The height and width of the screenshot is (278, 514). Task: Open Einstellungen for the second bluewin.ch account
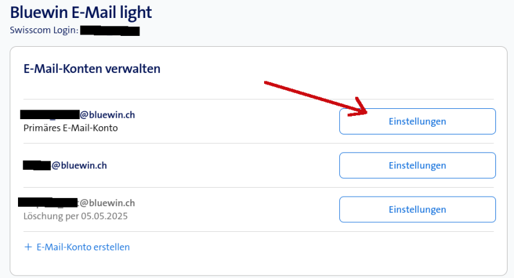(417, 165)
